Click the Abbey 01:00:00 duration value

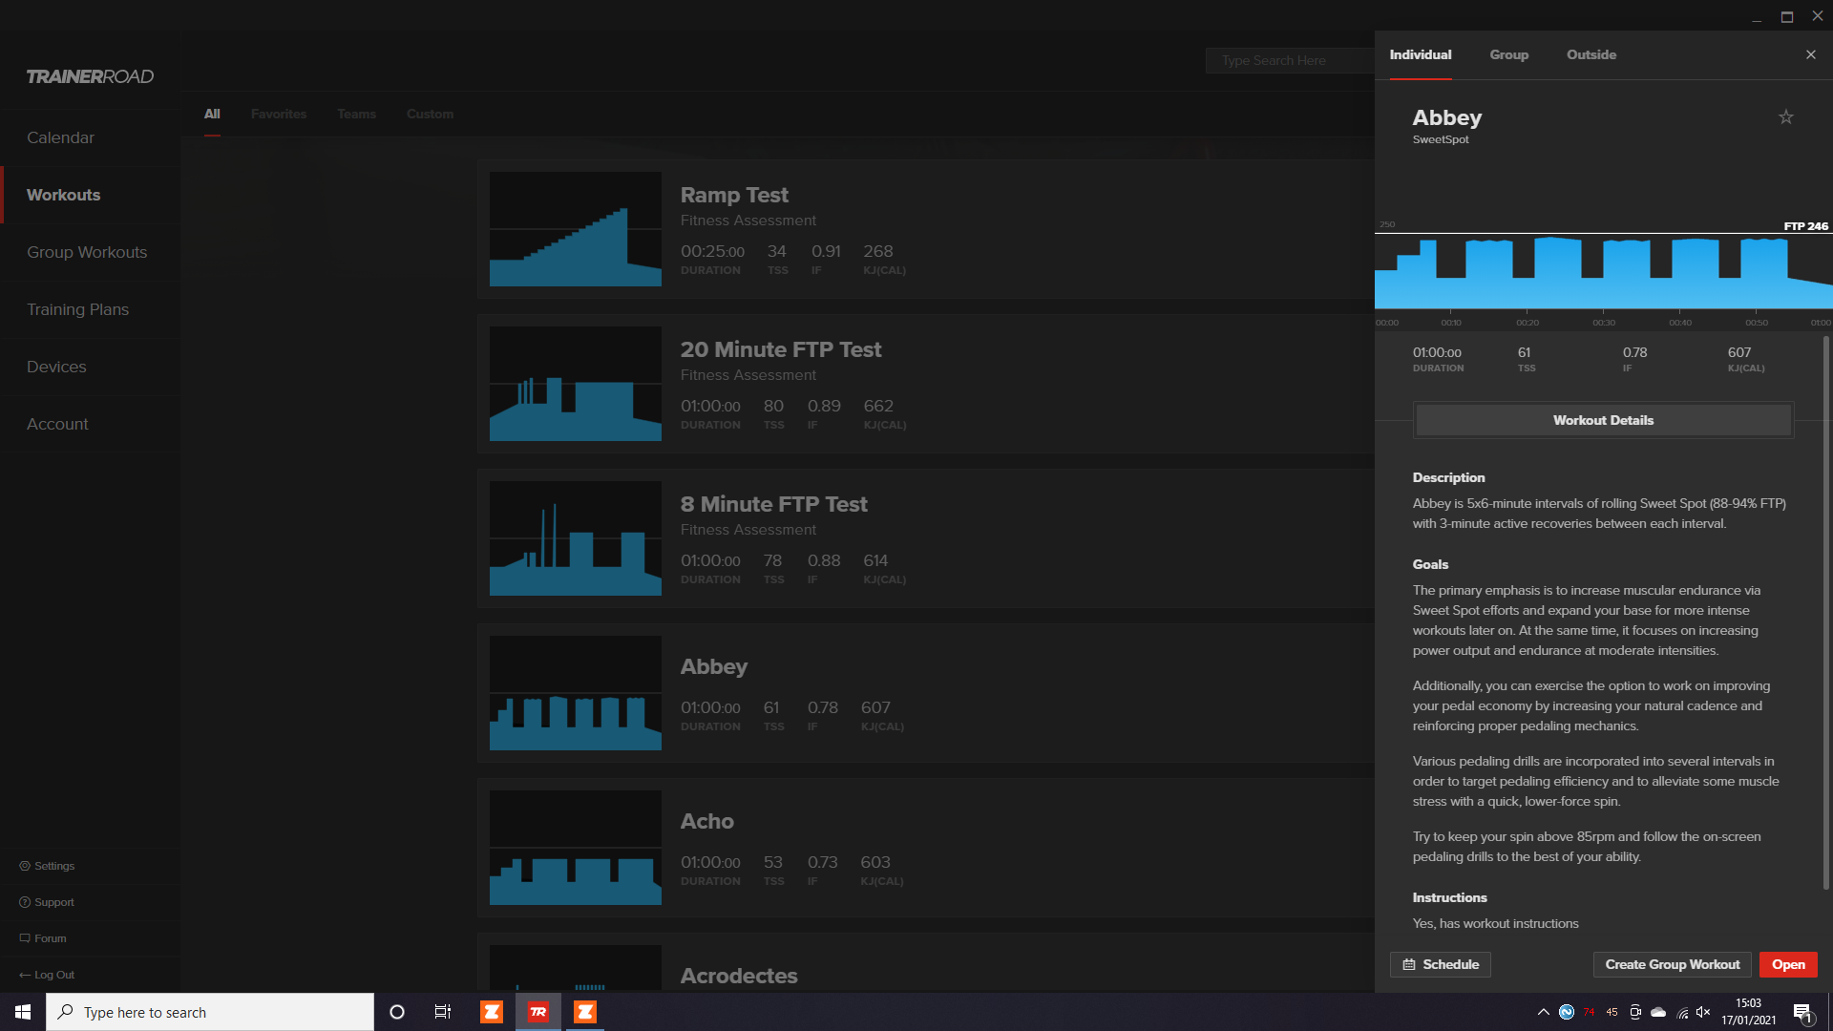pyautogui.click(x=1437, y=352)
